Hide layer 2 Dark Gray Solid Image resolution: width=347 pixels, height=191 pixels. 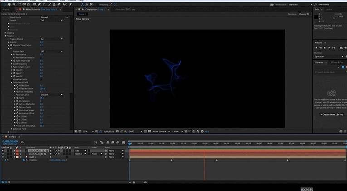tap(3, 154)
